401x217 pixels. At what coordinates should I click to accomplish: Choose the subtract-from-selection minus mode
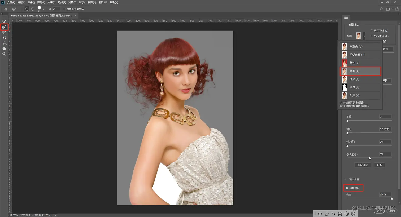[x=33, y=9]
